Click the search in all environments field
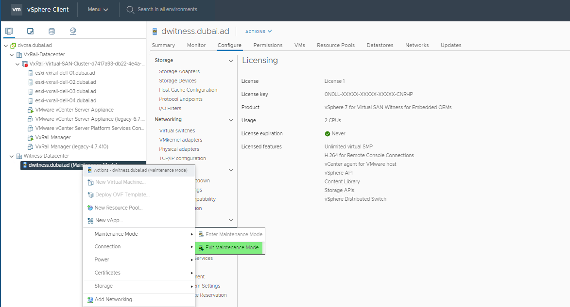 (x=167, y=9)
